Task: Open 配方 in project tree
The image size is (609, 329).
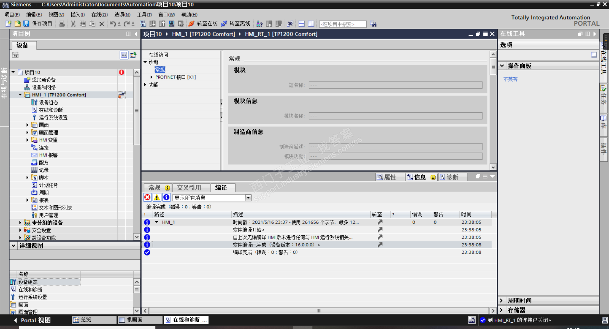Action: tap(43, 163)
